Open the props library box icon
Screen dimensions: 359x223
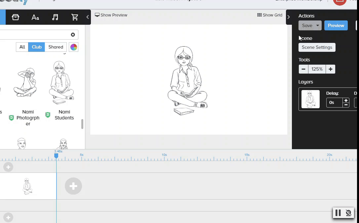tap(15, 17)
